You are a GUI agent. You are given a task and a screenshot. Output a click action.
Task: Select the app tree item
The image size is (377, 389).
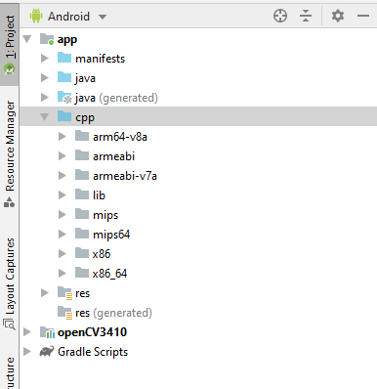pos(67,40)
